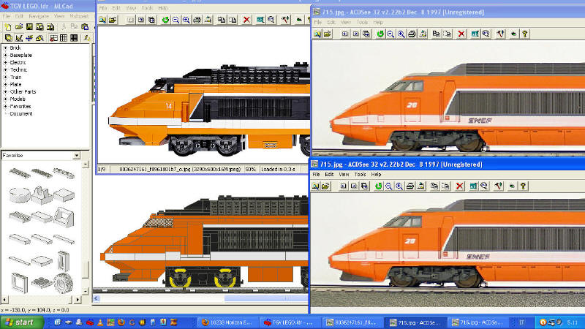The height and width of the screenshot is (329, 585).
Task: Click the red X Delete icon, bottom-right ACDSee
Action: tap(460, 186)
